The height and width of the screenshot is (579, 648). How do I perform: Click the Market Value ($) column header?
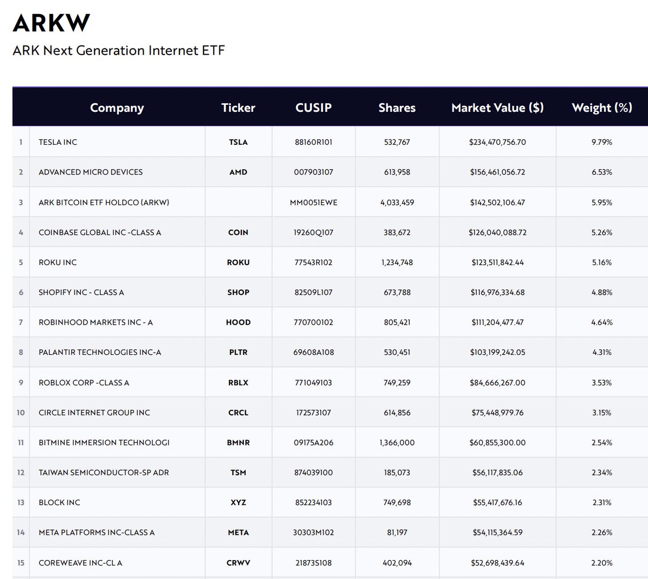497,107
